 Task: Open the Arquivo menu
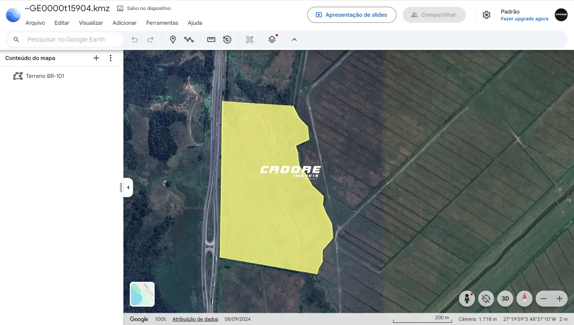35,23
